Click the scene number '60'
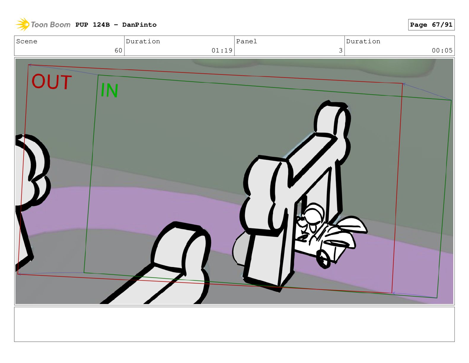The width and height of the screenshot is (469, 363). [x=118, y=50]
